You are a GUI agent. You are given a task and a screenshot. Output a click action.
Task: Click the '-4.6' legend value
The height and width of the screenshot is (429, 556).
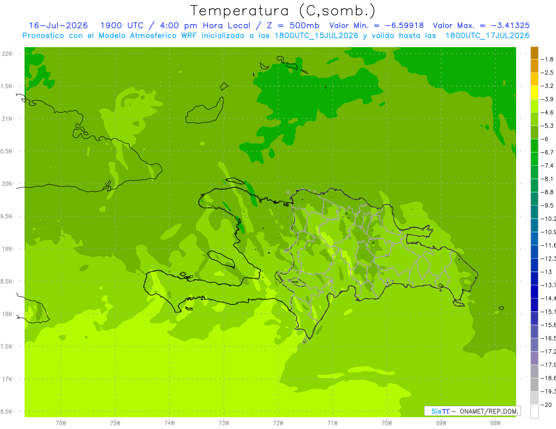pos(548,112)
